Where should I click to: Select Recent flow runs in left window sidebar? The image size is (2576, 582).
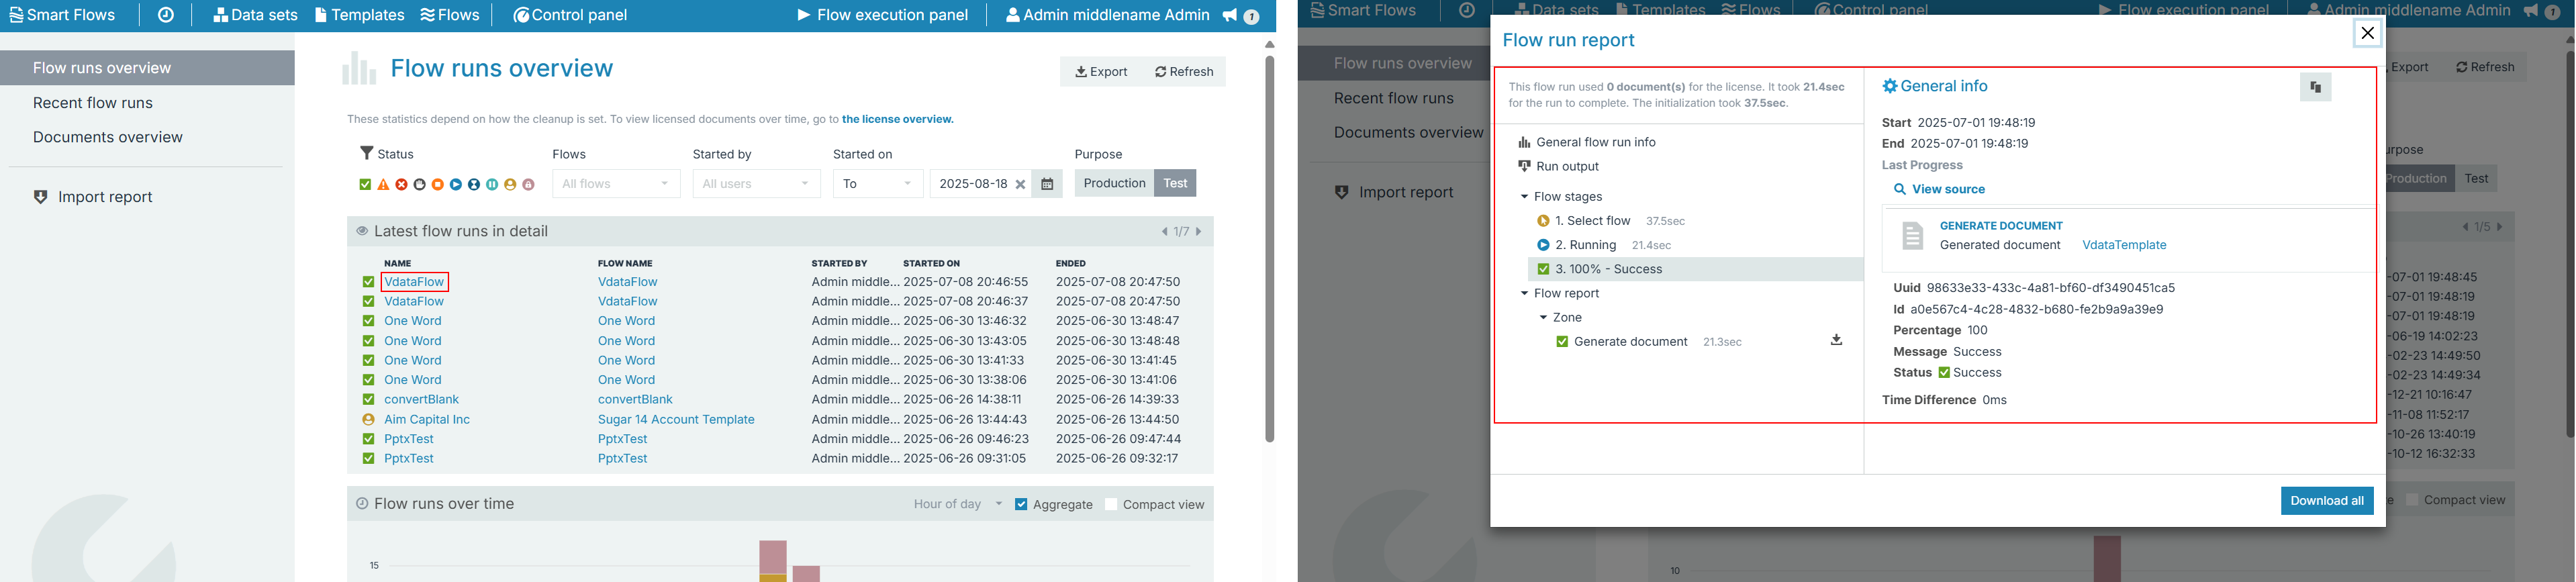click(93, 103)
